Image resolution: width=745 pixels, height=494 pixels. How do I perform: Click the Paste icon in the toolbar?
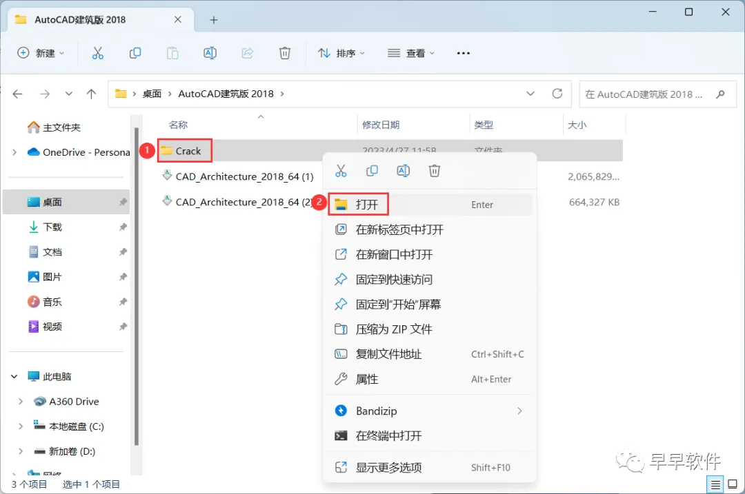(x=172, y=53)
